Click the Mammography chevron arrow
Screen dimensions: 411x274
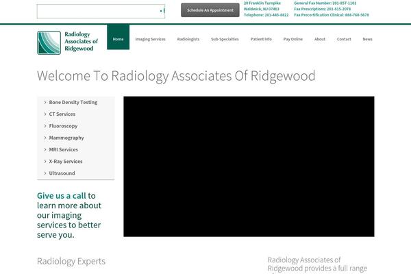45,138
